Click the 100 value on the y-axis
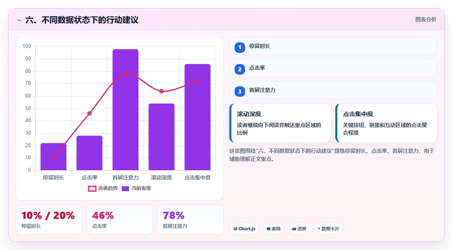 (27, 46)
